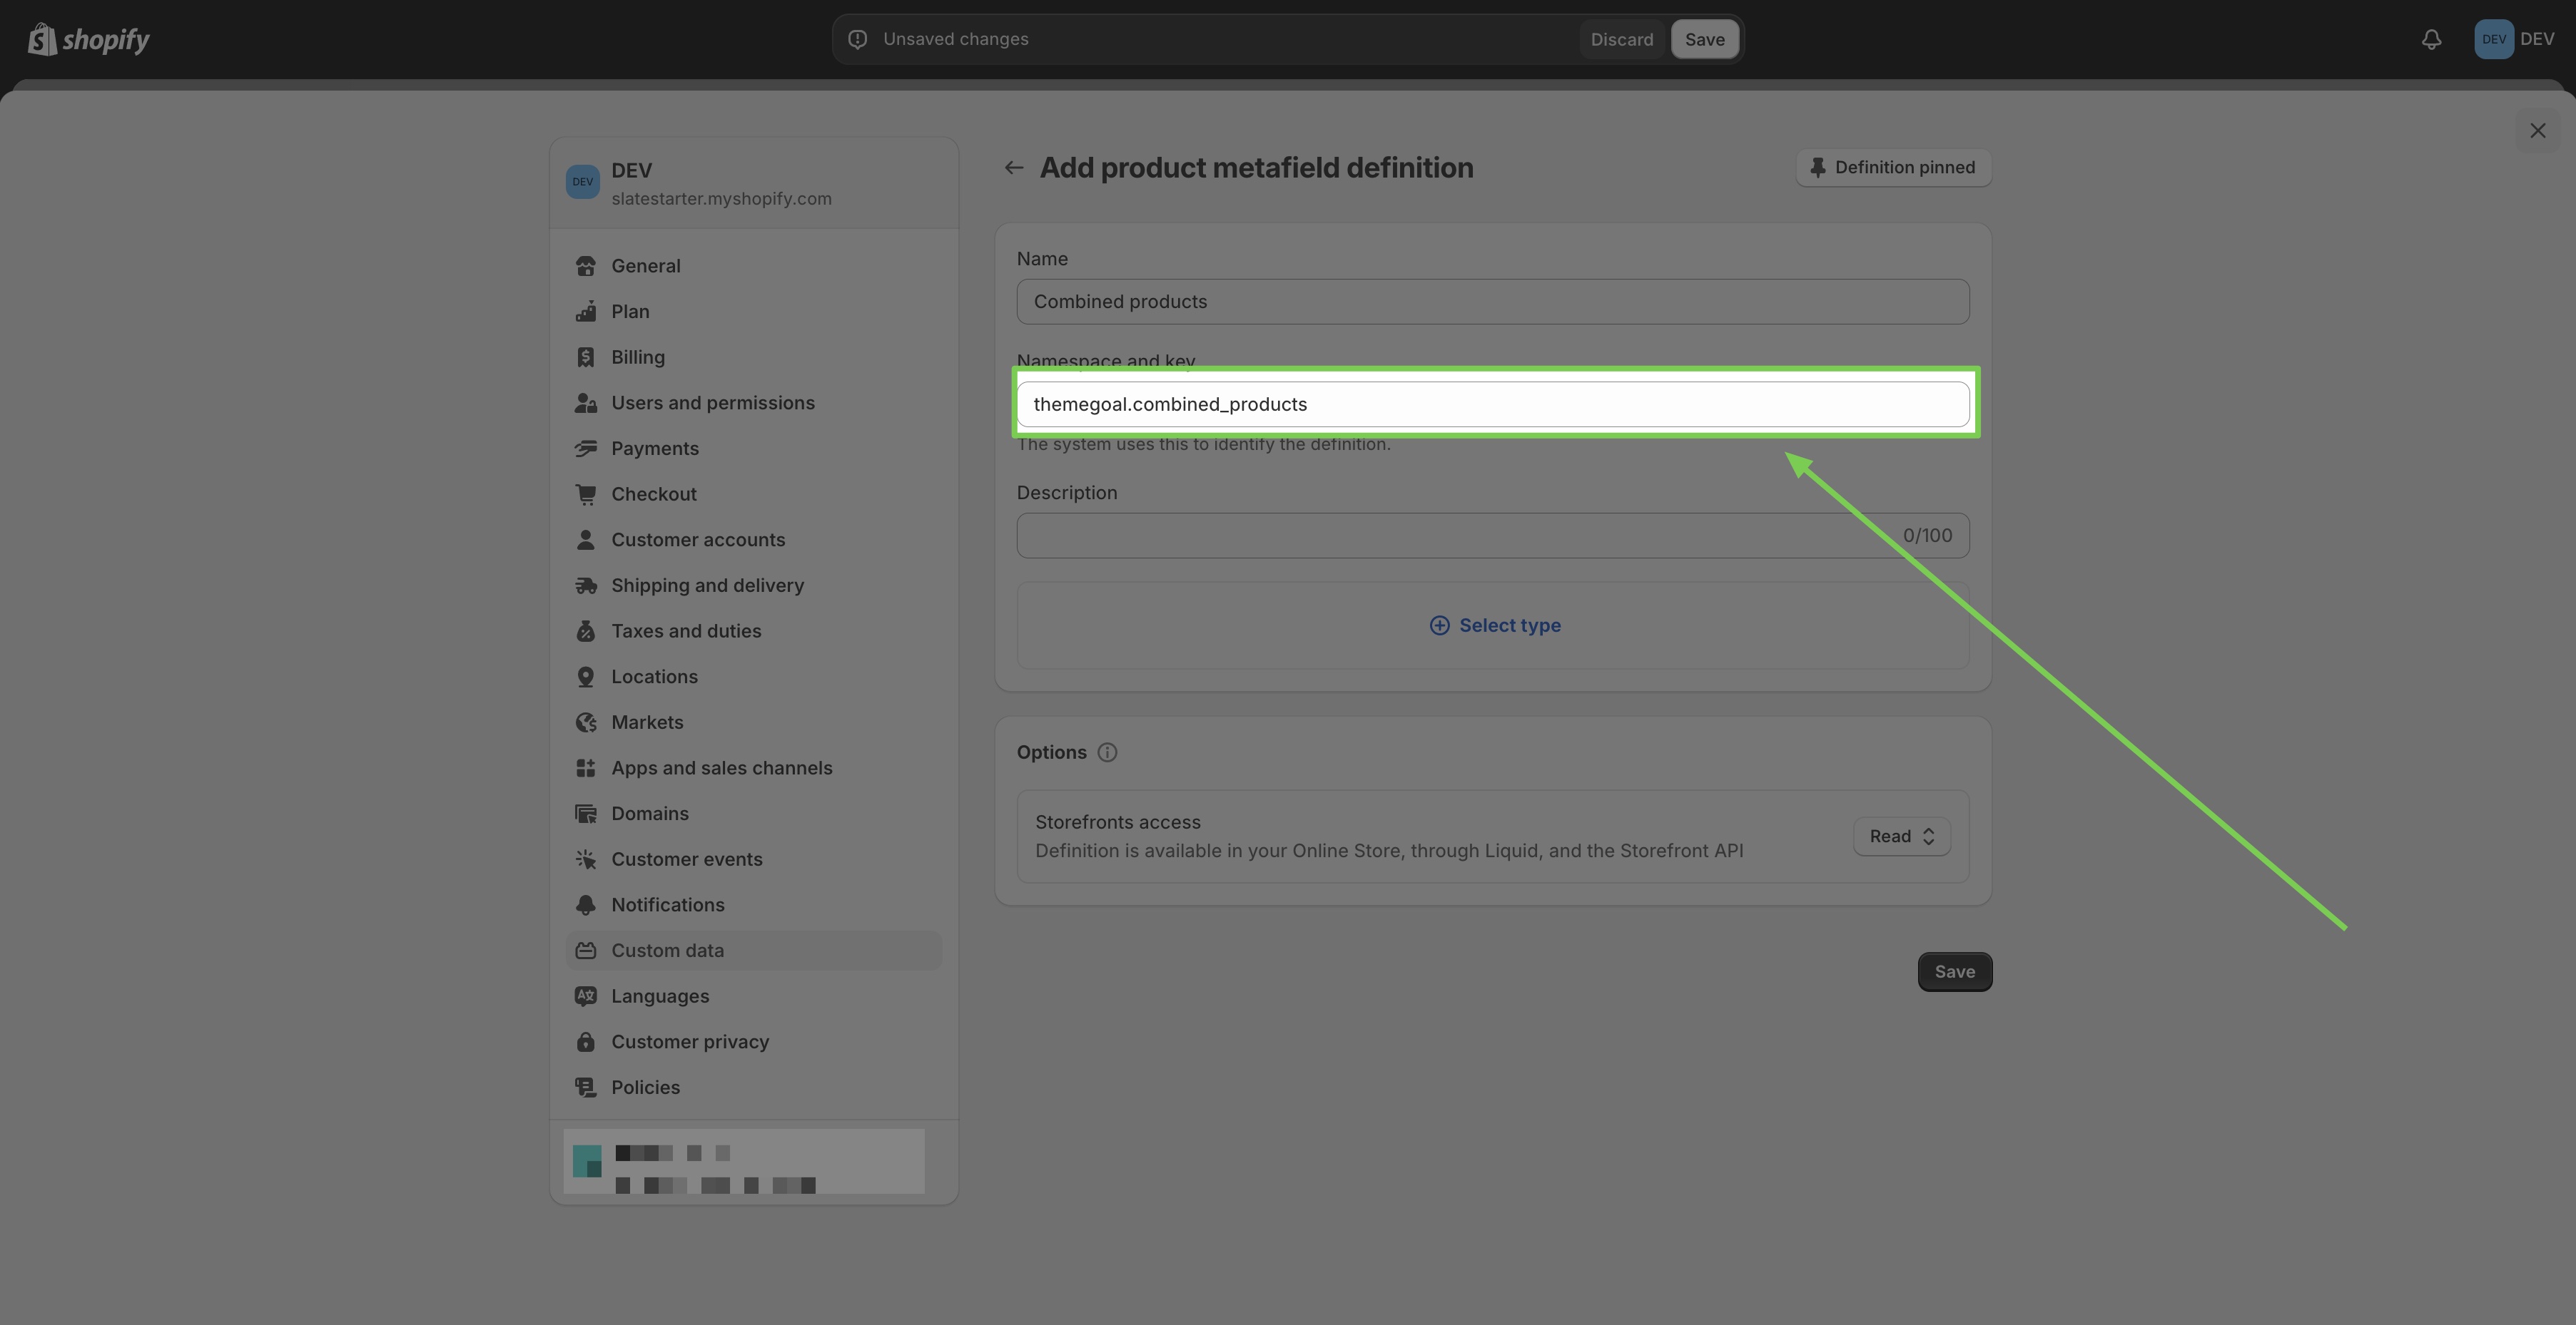Viewport: 2576px width, 1325px height.
Task: Go to Markets settings
Action: [754, 722]
